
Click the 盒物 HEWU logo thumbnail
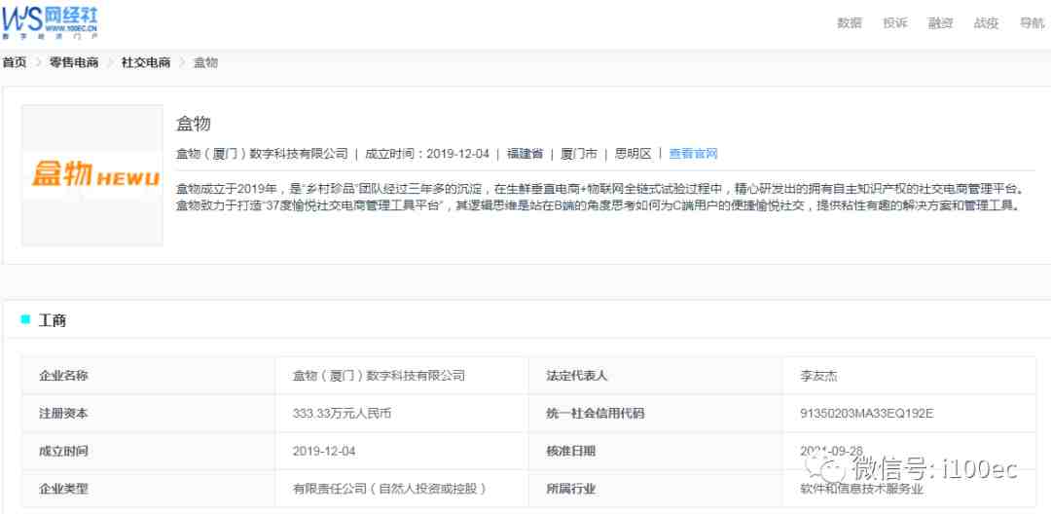pyautogui.click(x=92, y=175)
